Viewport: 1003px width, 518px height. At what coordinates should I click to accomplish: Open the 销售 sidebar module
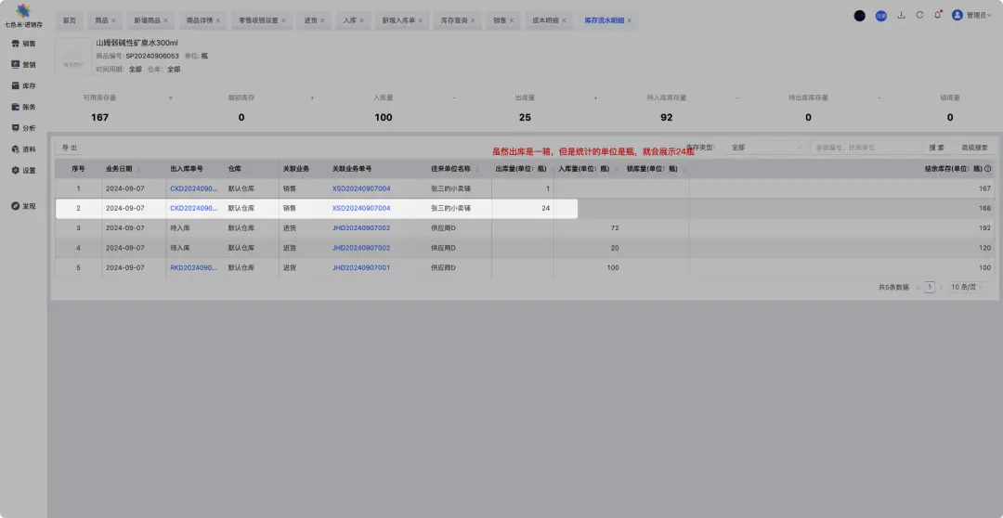pos(23,44)
